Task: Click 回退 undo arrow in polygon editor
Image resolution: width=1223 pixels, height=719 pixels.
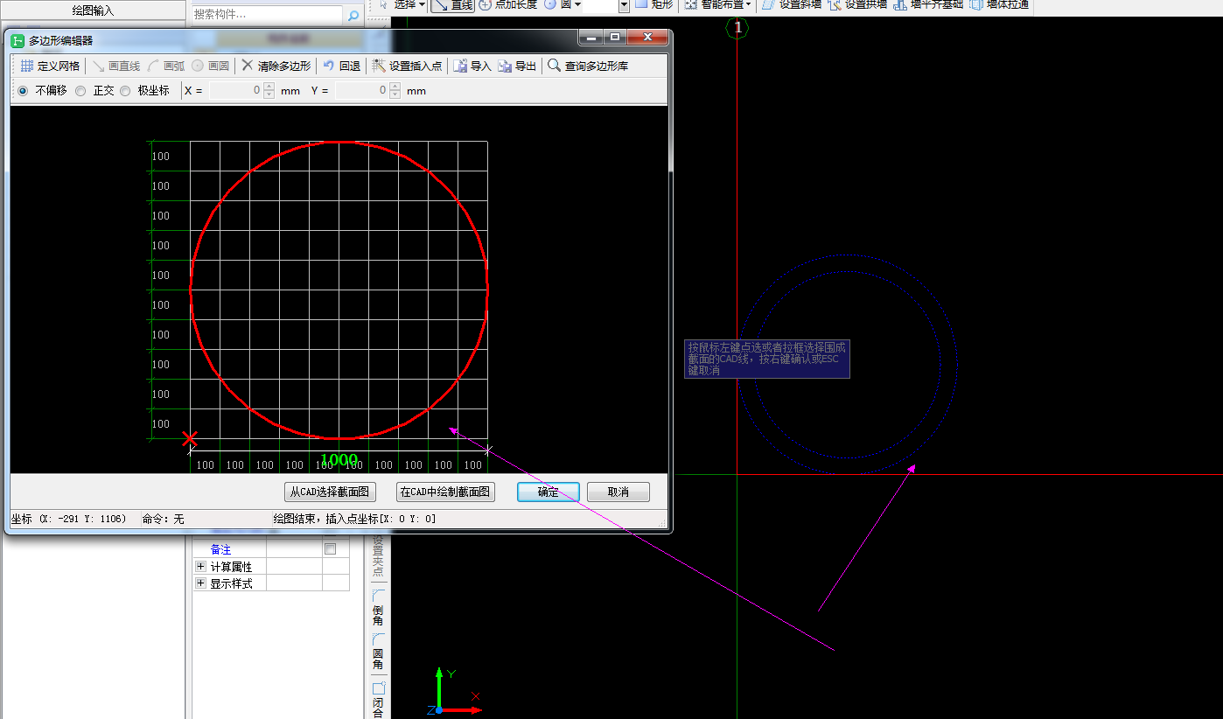Action: click(x=329, y=66)
